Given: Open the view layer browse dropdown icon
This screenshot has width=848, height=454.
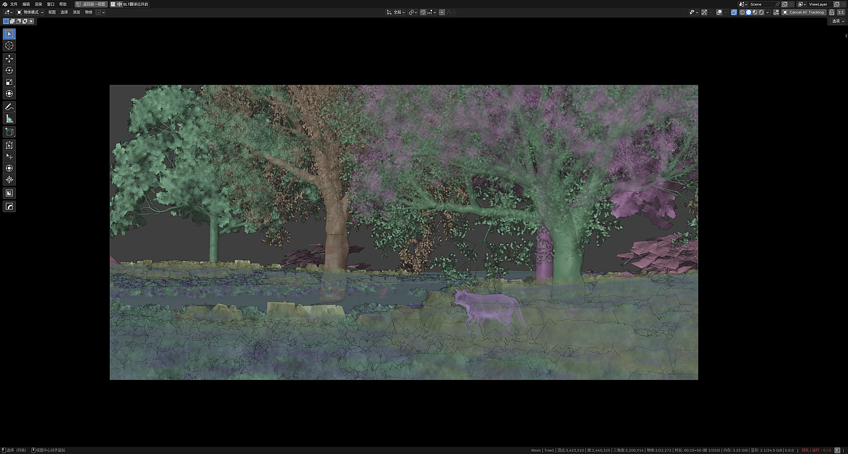Looking at the screenshot, I should point(802,4).
